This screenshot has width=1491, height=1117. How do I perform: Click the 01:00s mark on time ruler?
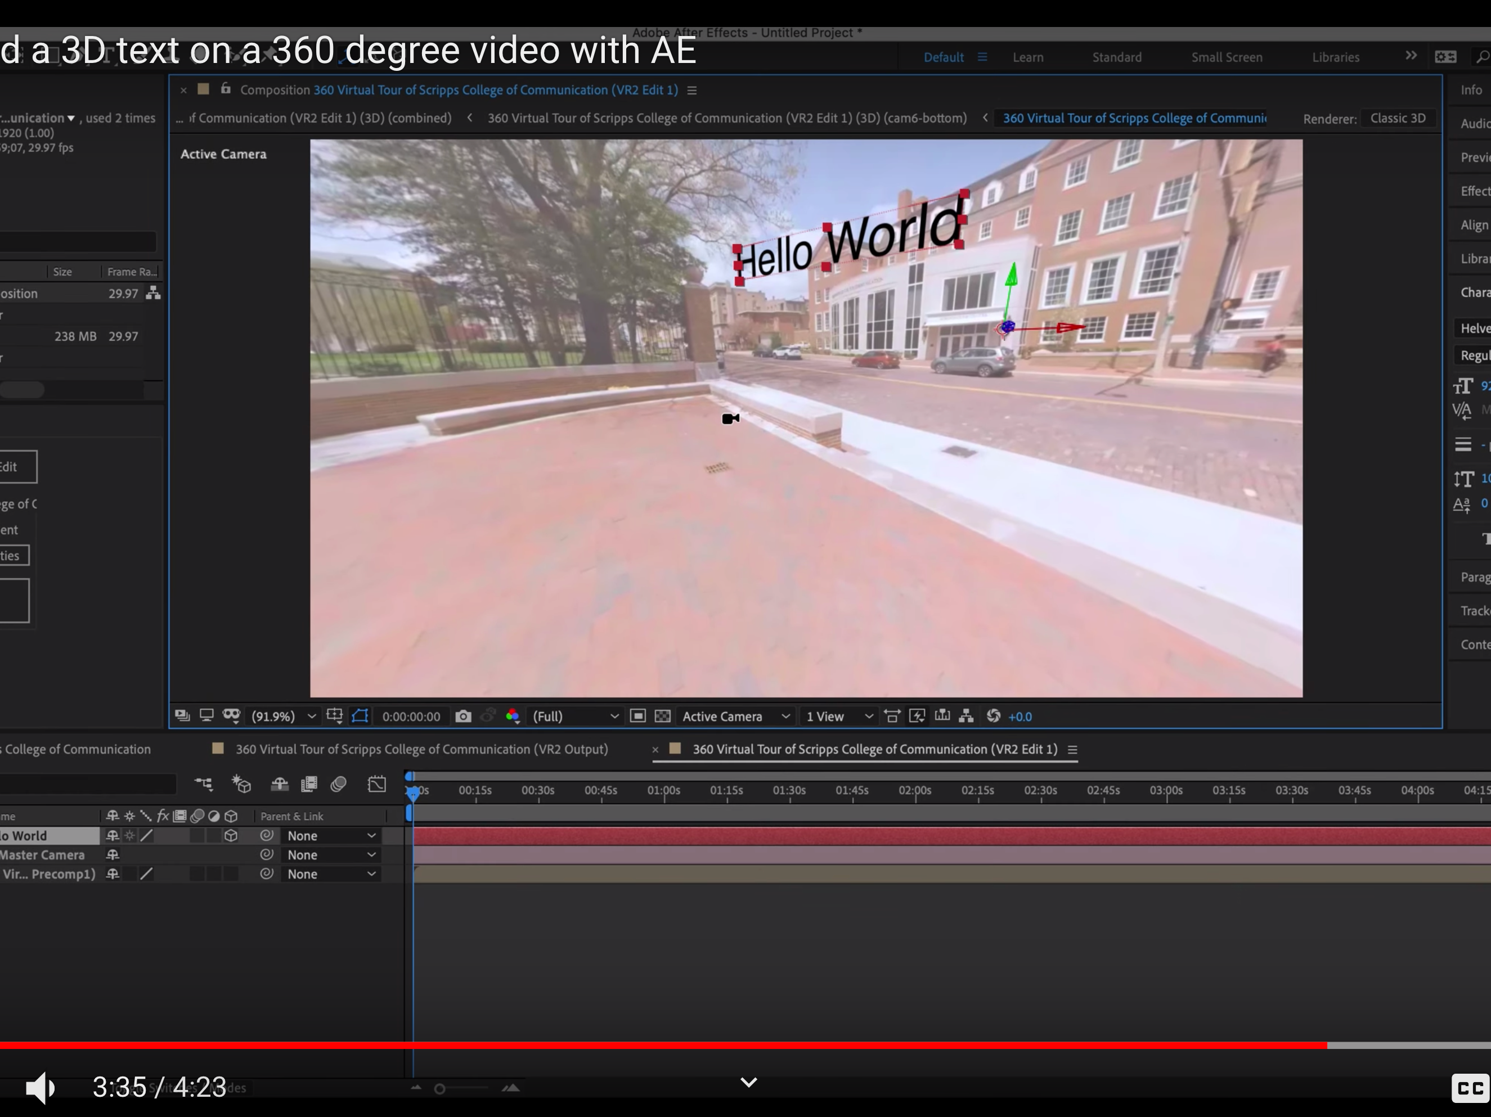663,790
